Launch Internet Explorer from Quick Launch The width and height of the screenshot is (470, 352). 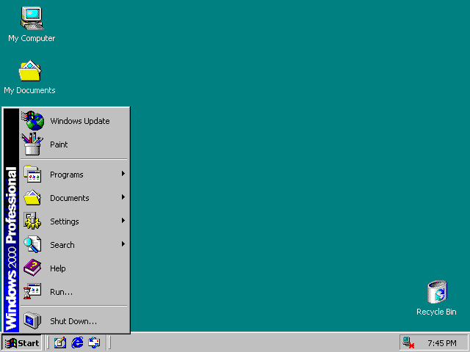click(x=77, y=342)
